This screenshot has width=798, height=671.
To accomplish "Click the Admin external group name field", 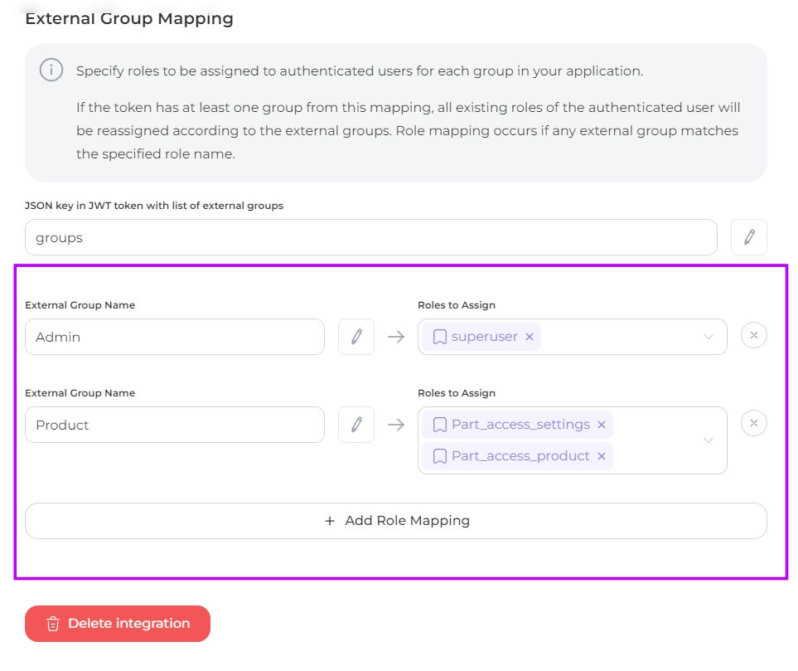I will coord(175,337).
